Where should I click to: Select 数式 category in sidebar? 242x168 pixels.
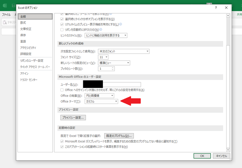pyautogui.click(x=35, y=23)
